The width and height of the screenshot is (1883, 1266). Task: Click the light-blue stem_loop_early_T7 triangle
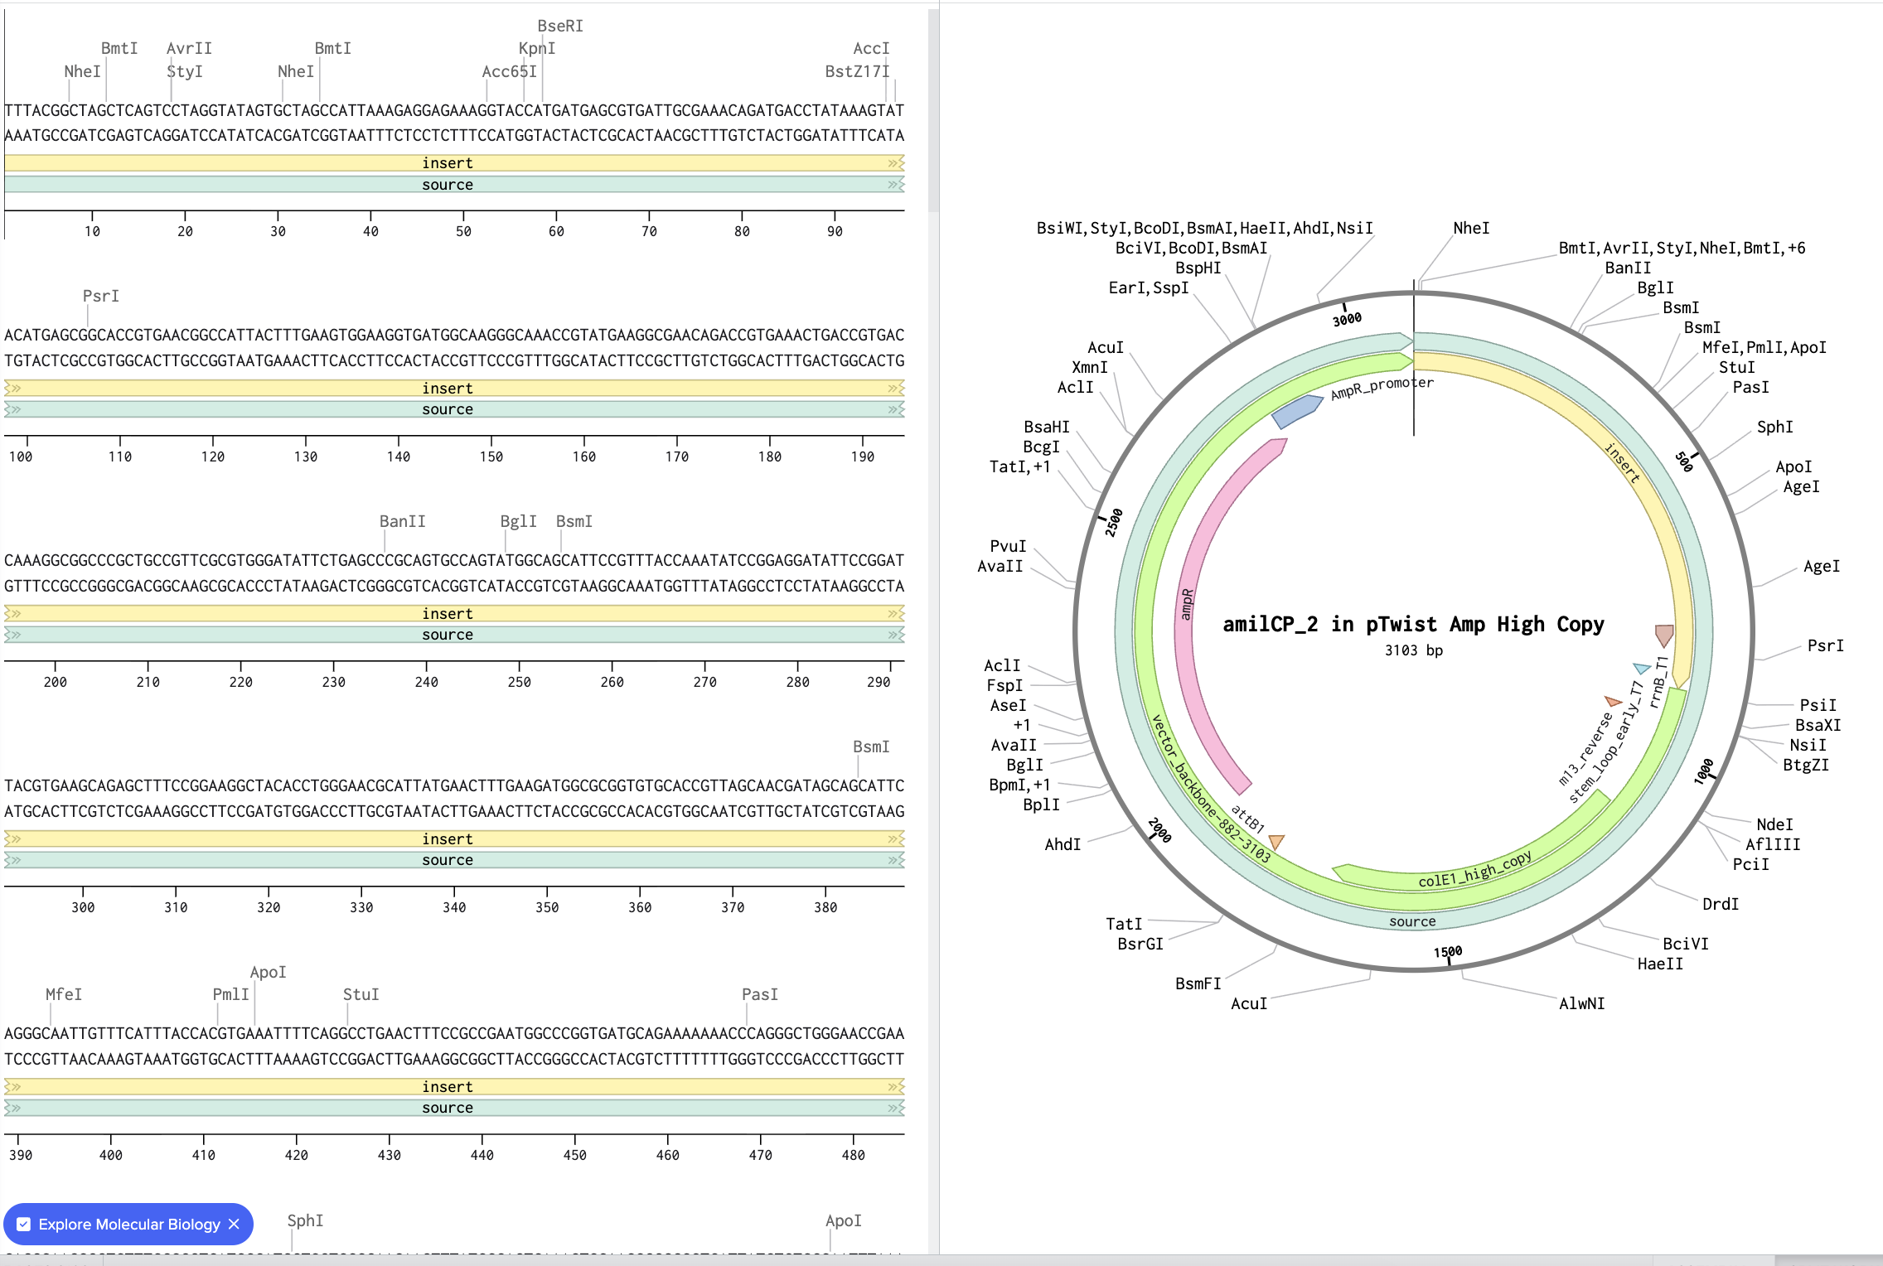1641,668
